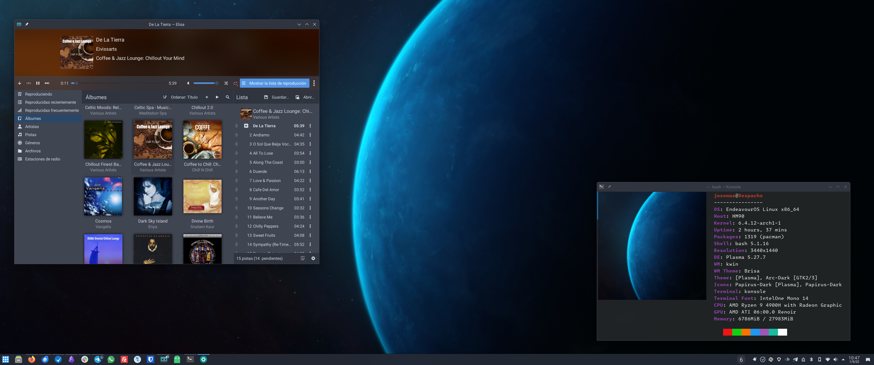This screenshot has height=365, width=874.
Task: Grab drag handle of Another Day row
Action: (237, 199)
